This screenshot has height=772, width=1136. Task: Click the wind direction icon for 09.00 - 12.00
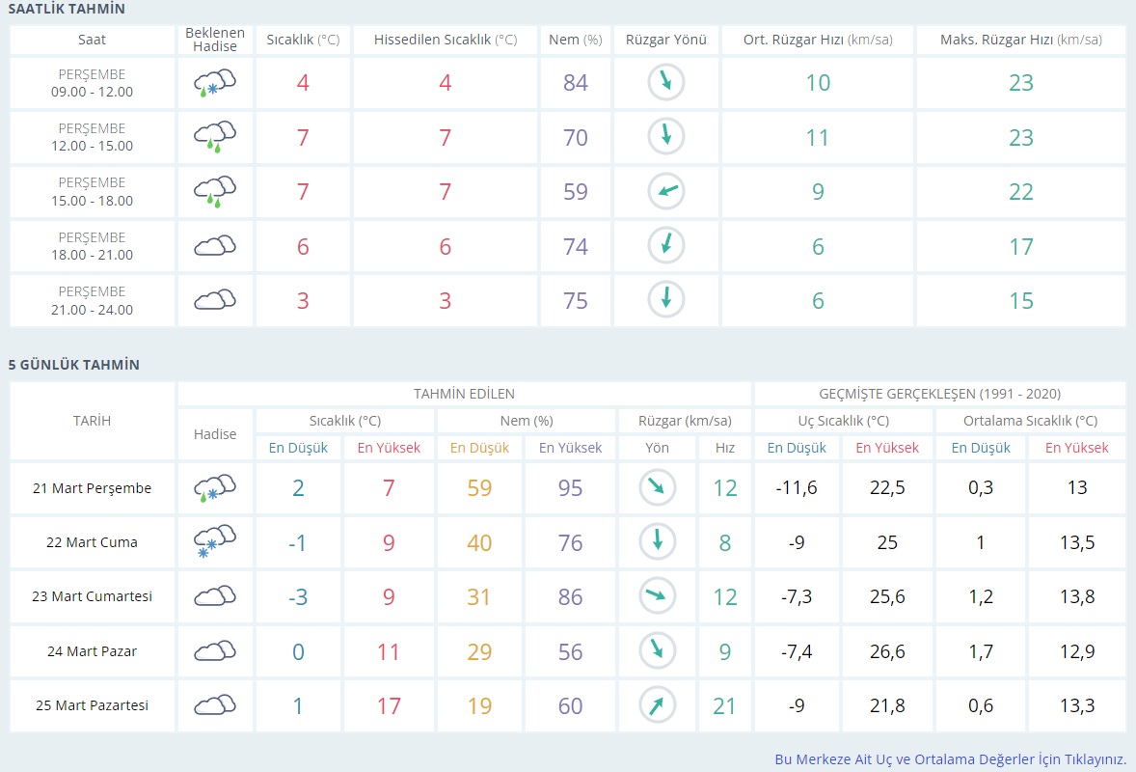pos(665,83)
